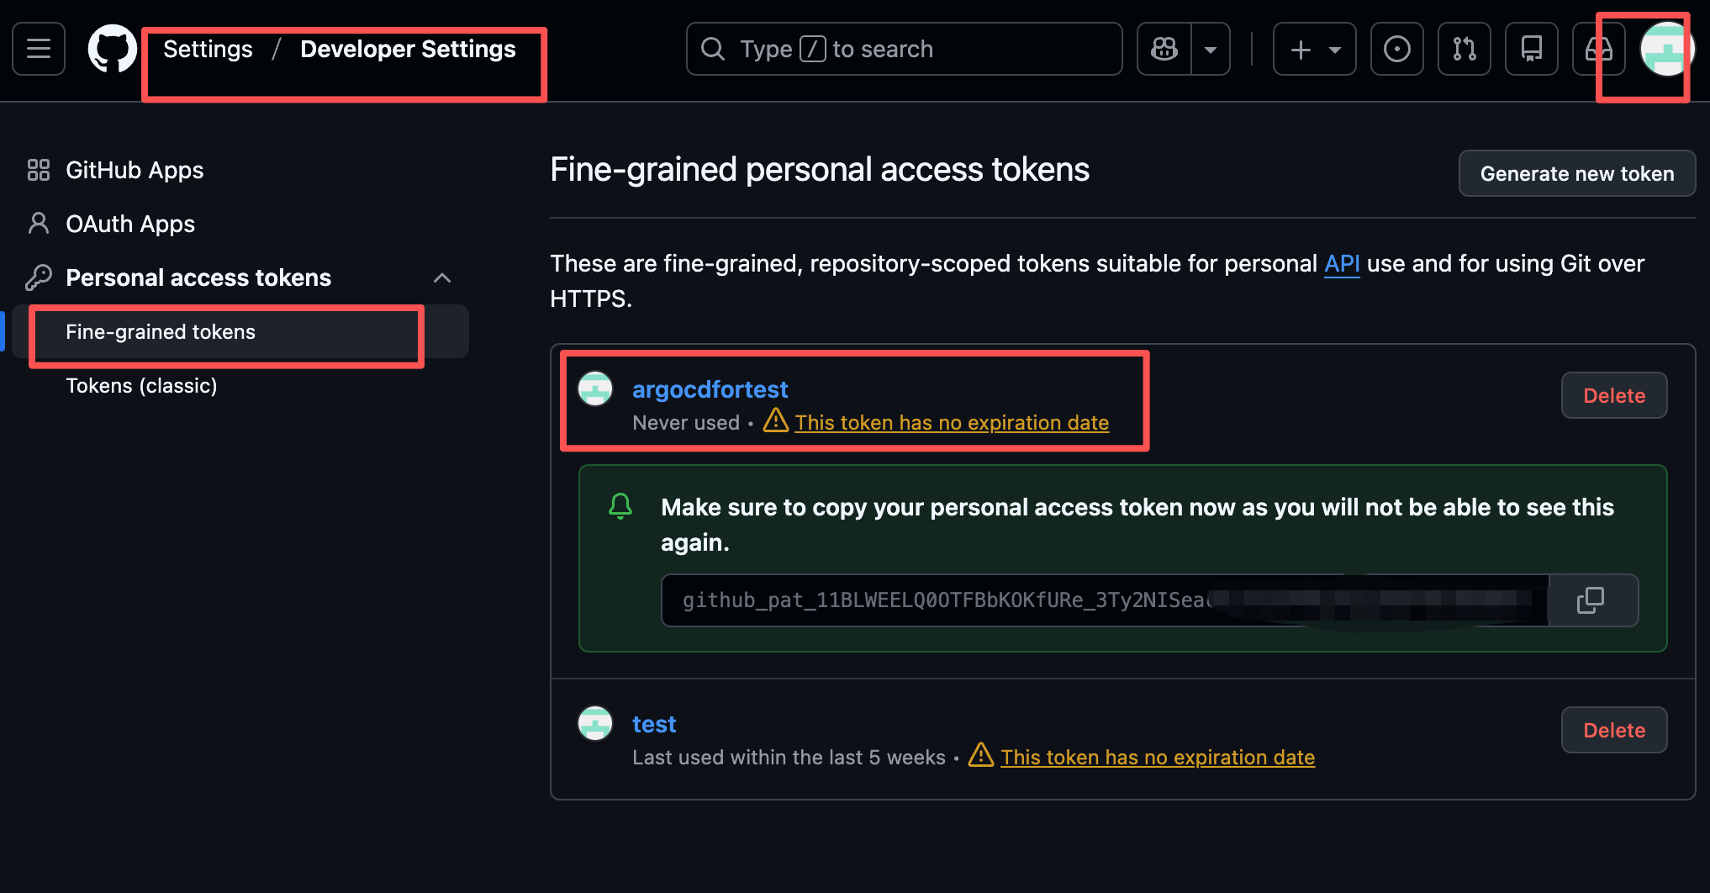Viewport: 1710px width, 893px height.
Task: Open the argocdfortest token link
Action: 710,389
